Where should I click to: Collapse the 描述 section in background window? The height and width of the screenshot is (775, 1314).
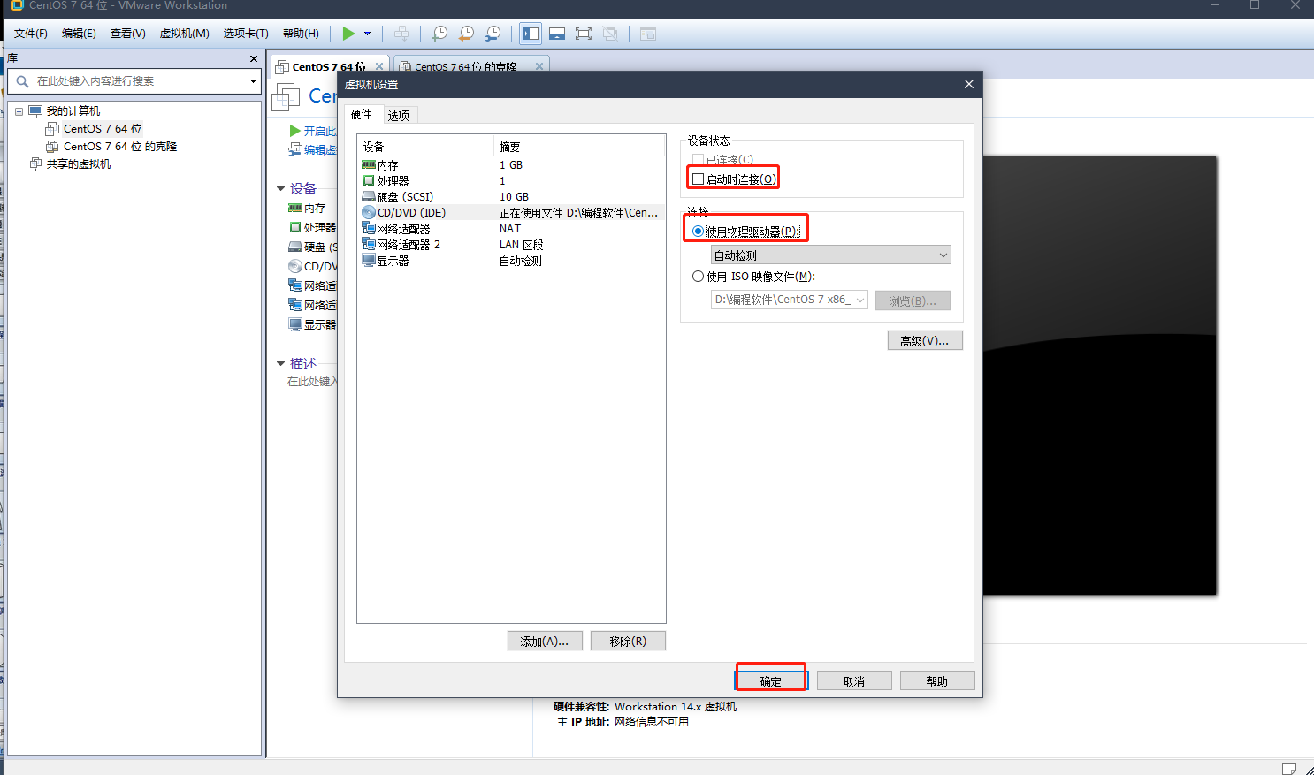click(281, 363)
